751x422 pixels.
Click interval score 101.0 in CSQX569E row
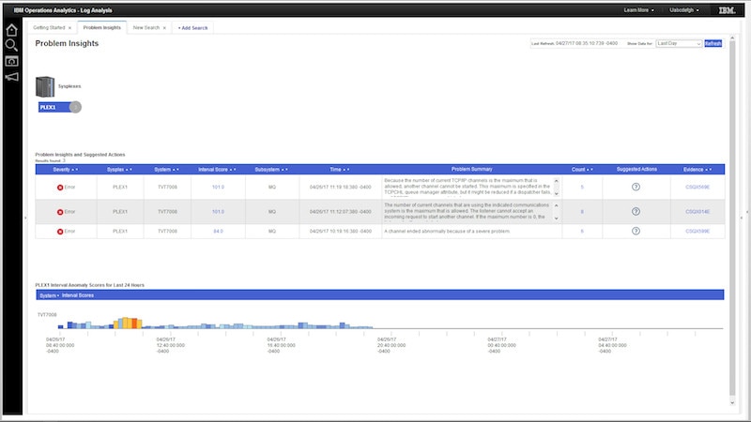tap(218, 187)
